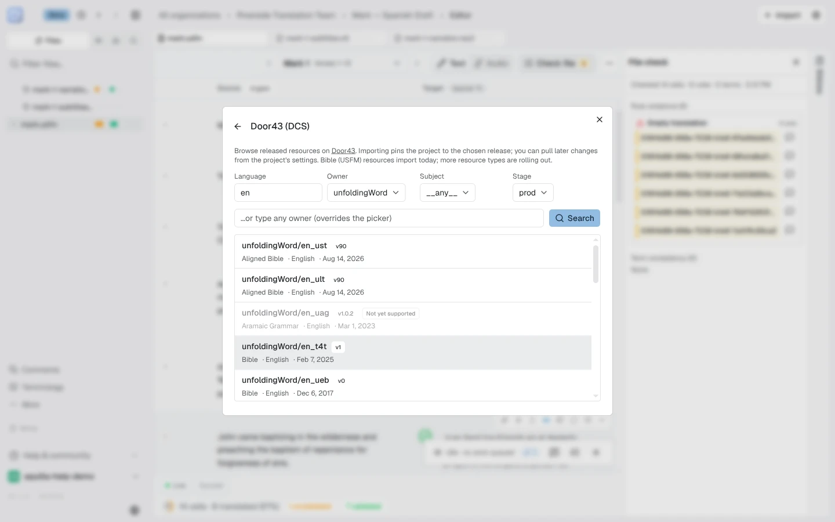The width and height of the screenshot is (835, 522).
Task: Select the unfoldingWord/en_ult result
Action: pyautogui.click(x=413, y=285)
